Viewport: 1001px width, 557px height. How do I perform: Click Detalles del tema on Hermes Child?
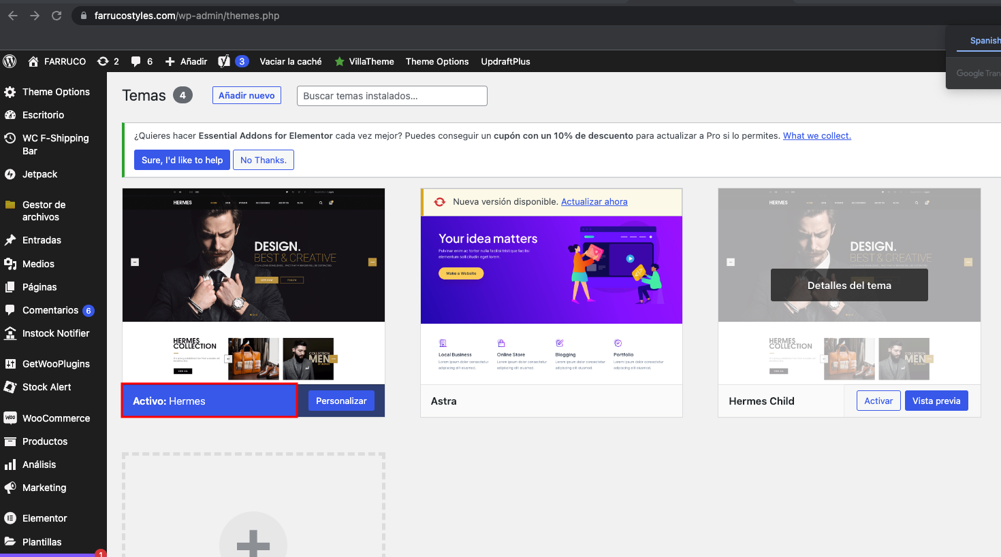point(849,286)
